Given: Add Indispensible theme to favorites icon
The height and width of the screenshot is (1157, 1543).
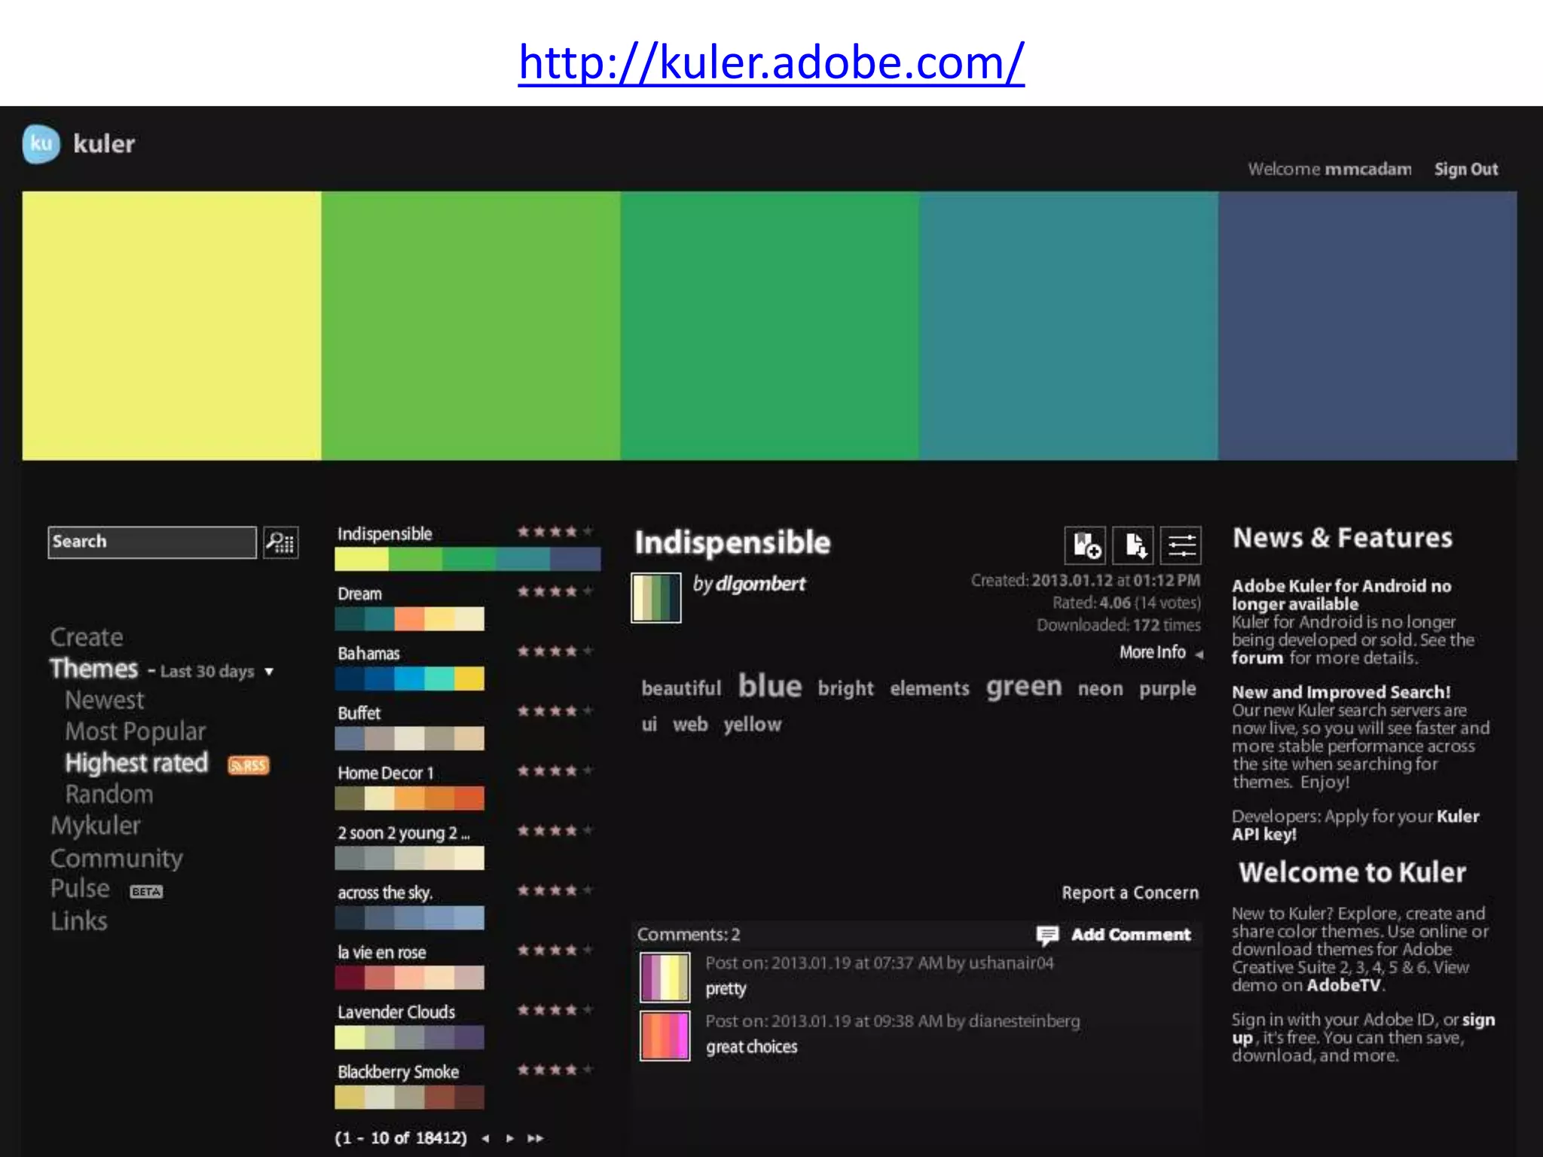Looking at the screenshot, I should tap(1085, 545).
